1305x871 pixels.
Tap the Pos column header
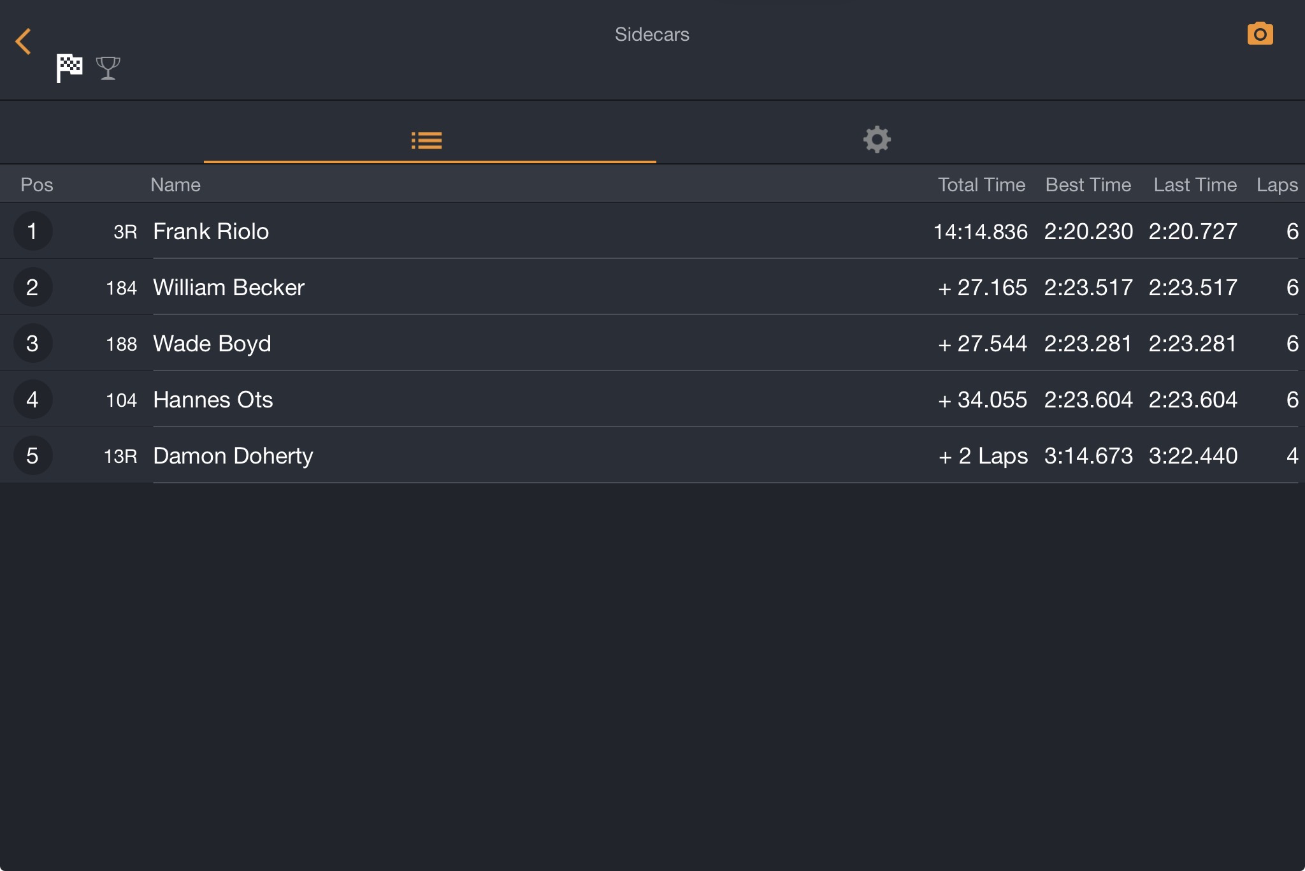point(37,185)
